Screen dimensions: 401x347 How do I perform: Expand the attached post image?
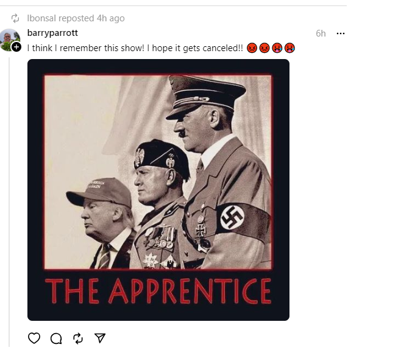click(158, 190)
